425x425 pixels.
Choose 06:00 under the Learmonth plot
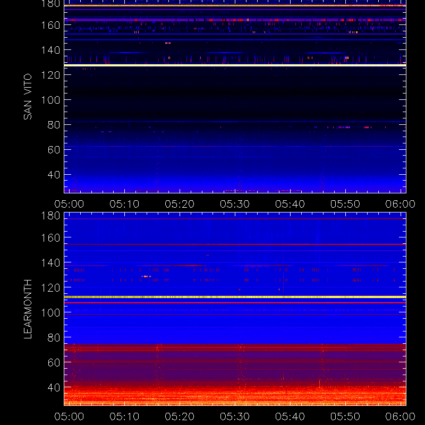(401, 416)
